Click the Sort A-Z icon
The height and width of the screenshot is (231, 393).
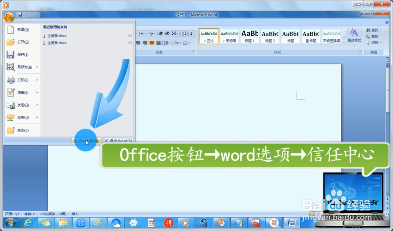pyautogui.click(x=184, y=33)
